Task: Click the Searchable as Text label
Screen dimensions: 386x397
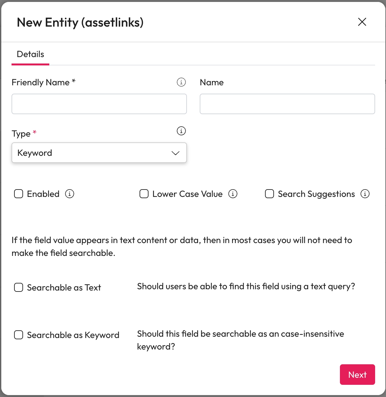Action: pyautogui.click(x=64, y=288)
